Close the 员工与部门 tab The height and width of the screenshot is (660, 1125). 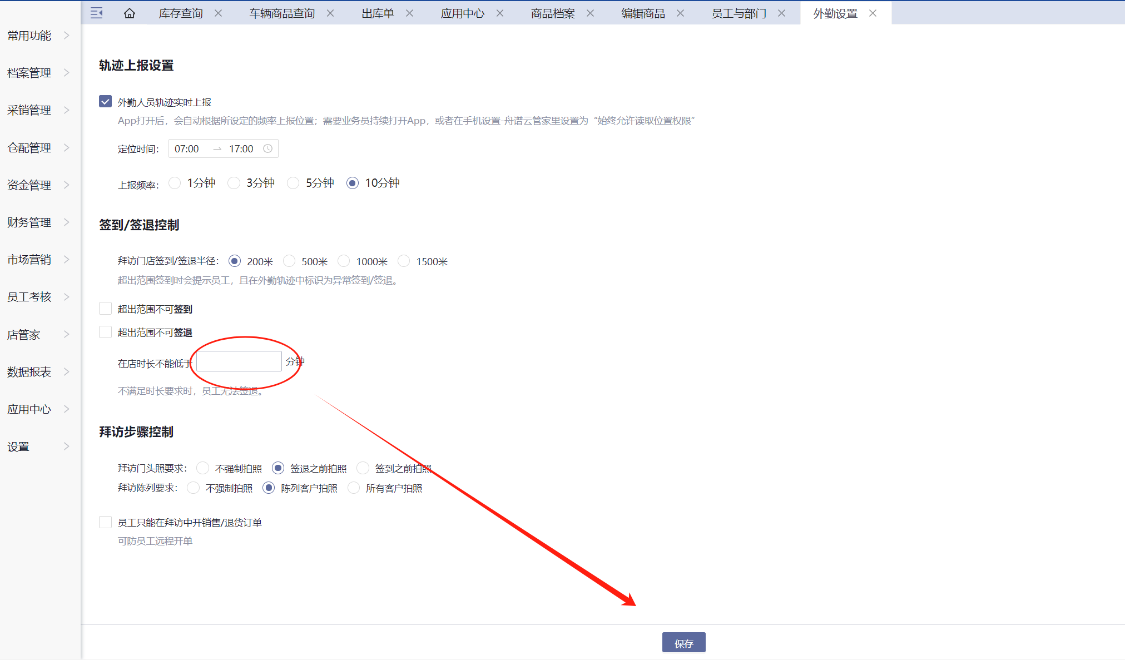781,13
